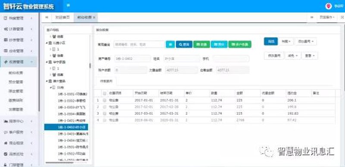
Task: Click the fullscreen icon at the tab bar's far right
Action: point(342,17)
